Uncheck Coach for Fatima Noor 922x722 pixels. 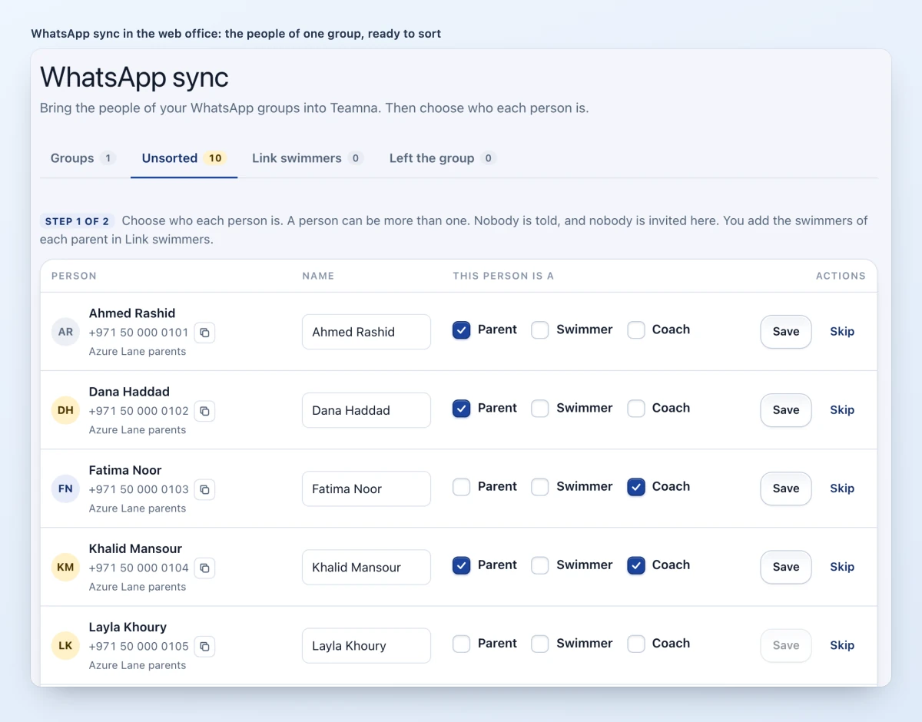(x=636, y=487)
